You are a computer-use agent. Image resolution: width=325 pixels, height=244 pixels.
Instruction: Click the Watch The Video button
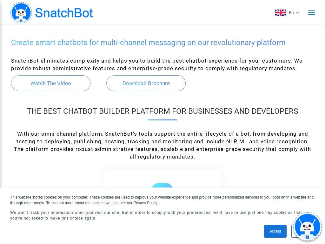coord(51,83)
